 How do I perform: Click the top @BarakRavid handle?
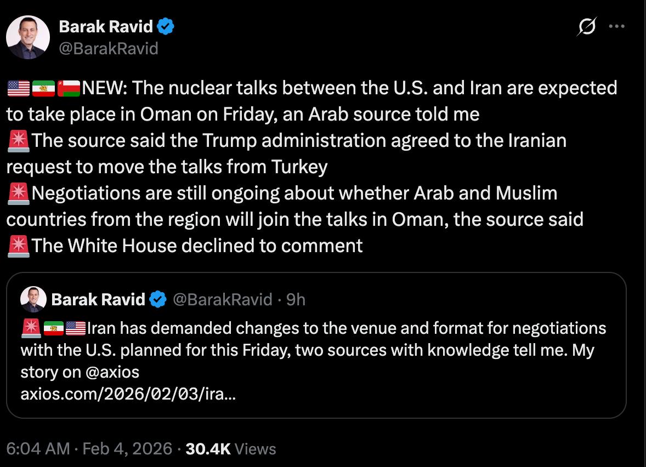pos(108,48)
